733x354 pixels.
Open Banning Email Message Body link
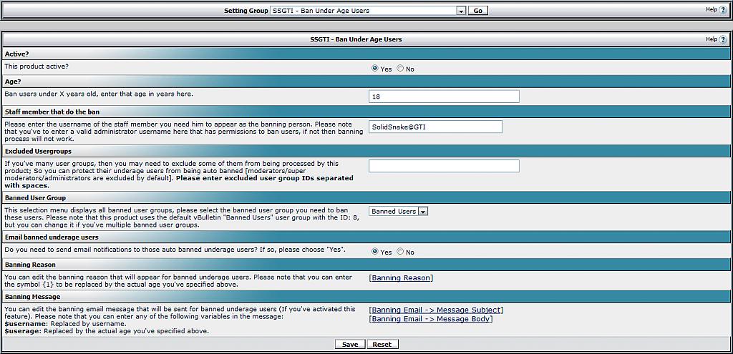[430, 319]
